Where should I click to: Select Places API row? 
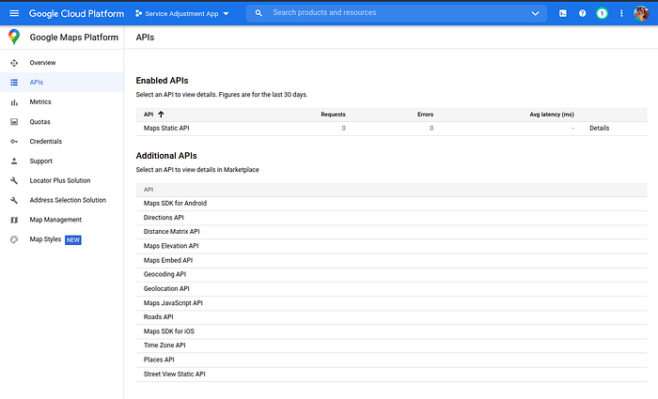(x=391, y=360)
